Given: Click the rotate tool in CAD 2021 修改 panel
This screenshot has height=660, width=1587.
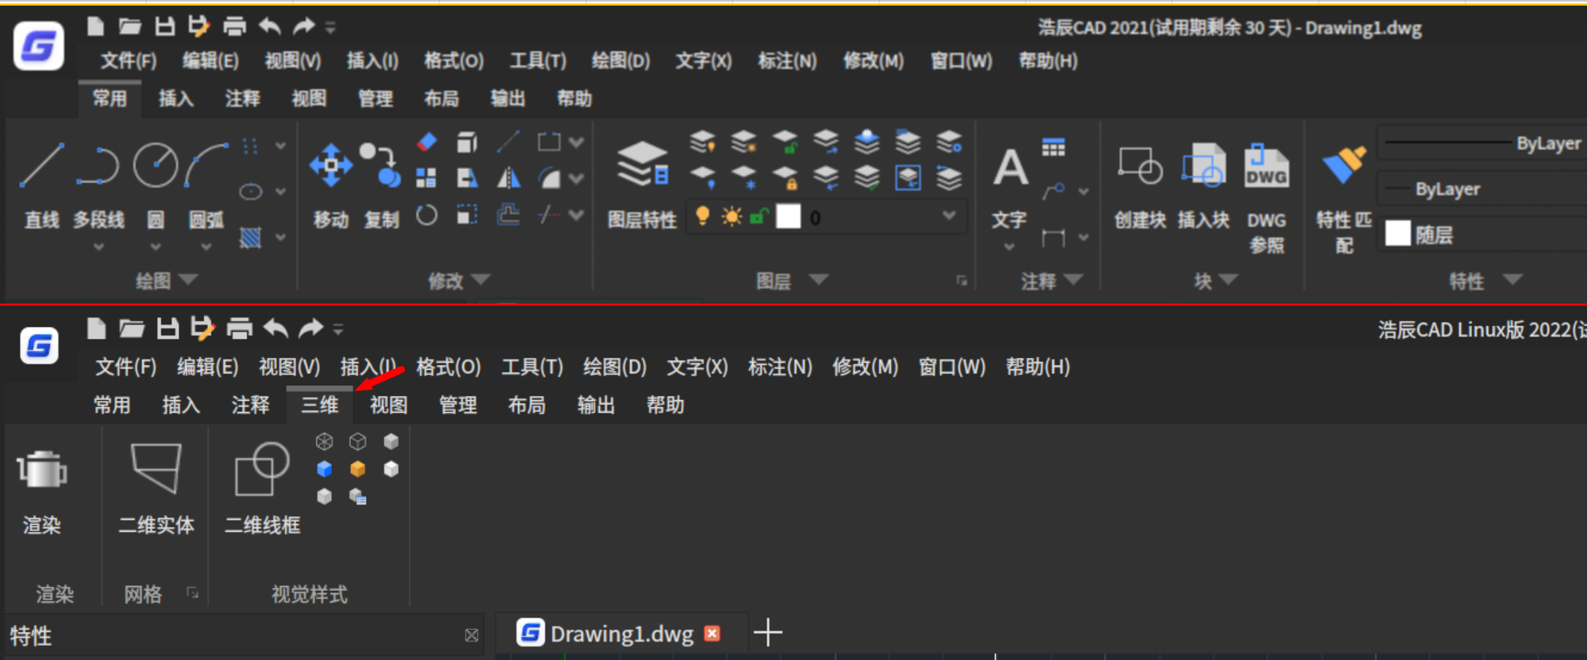Looking at the screenshot, I should [x=426, y=215].
